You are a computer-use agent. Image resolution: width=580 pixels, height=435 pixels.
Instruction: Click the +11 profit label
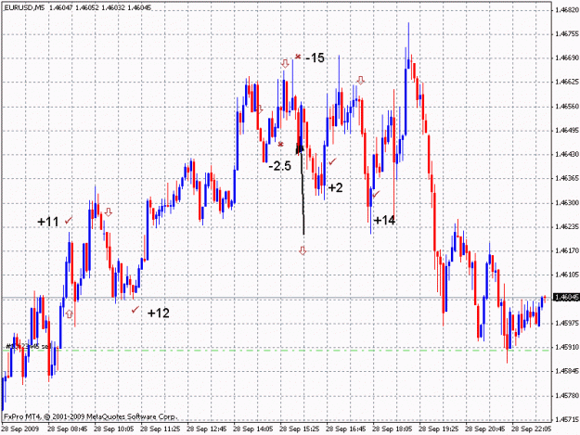[48, 222]
